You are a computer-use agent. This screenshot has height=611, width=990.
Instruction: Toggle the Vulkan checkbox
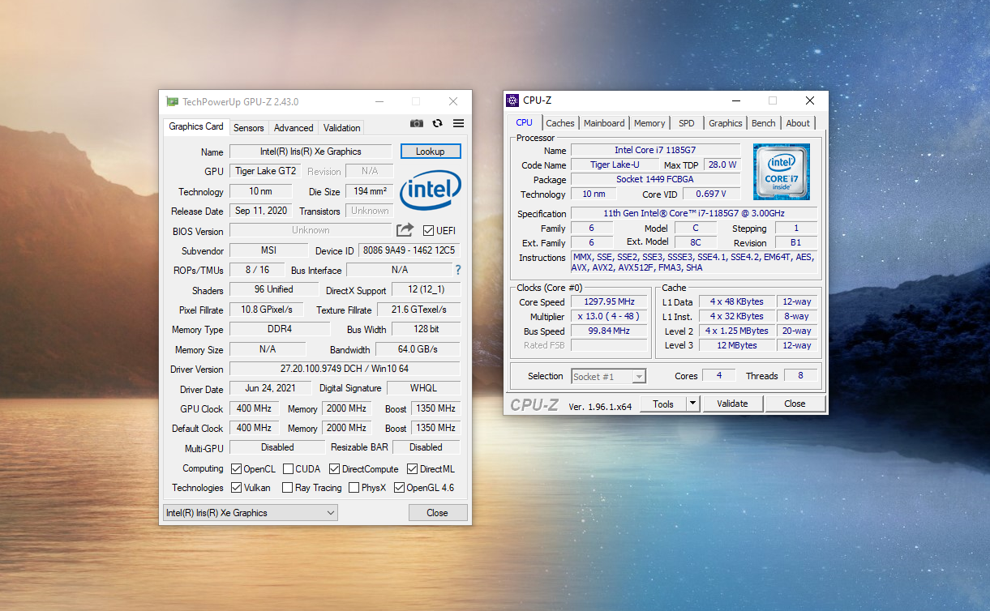click(x=236, y=487)
